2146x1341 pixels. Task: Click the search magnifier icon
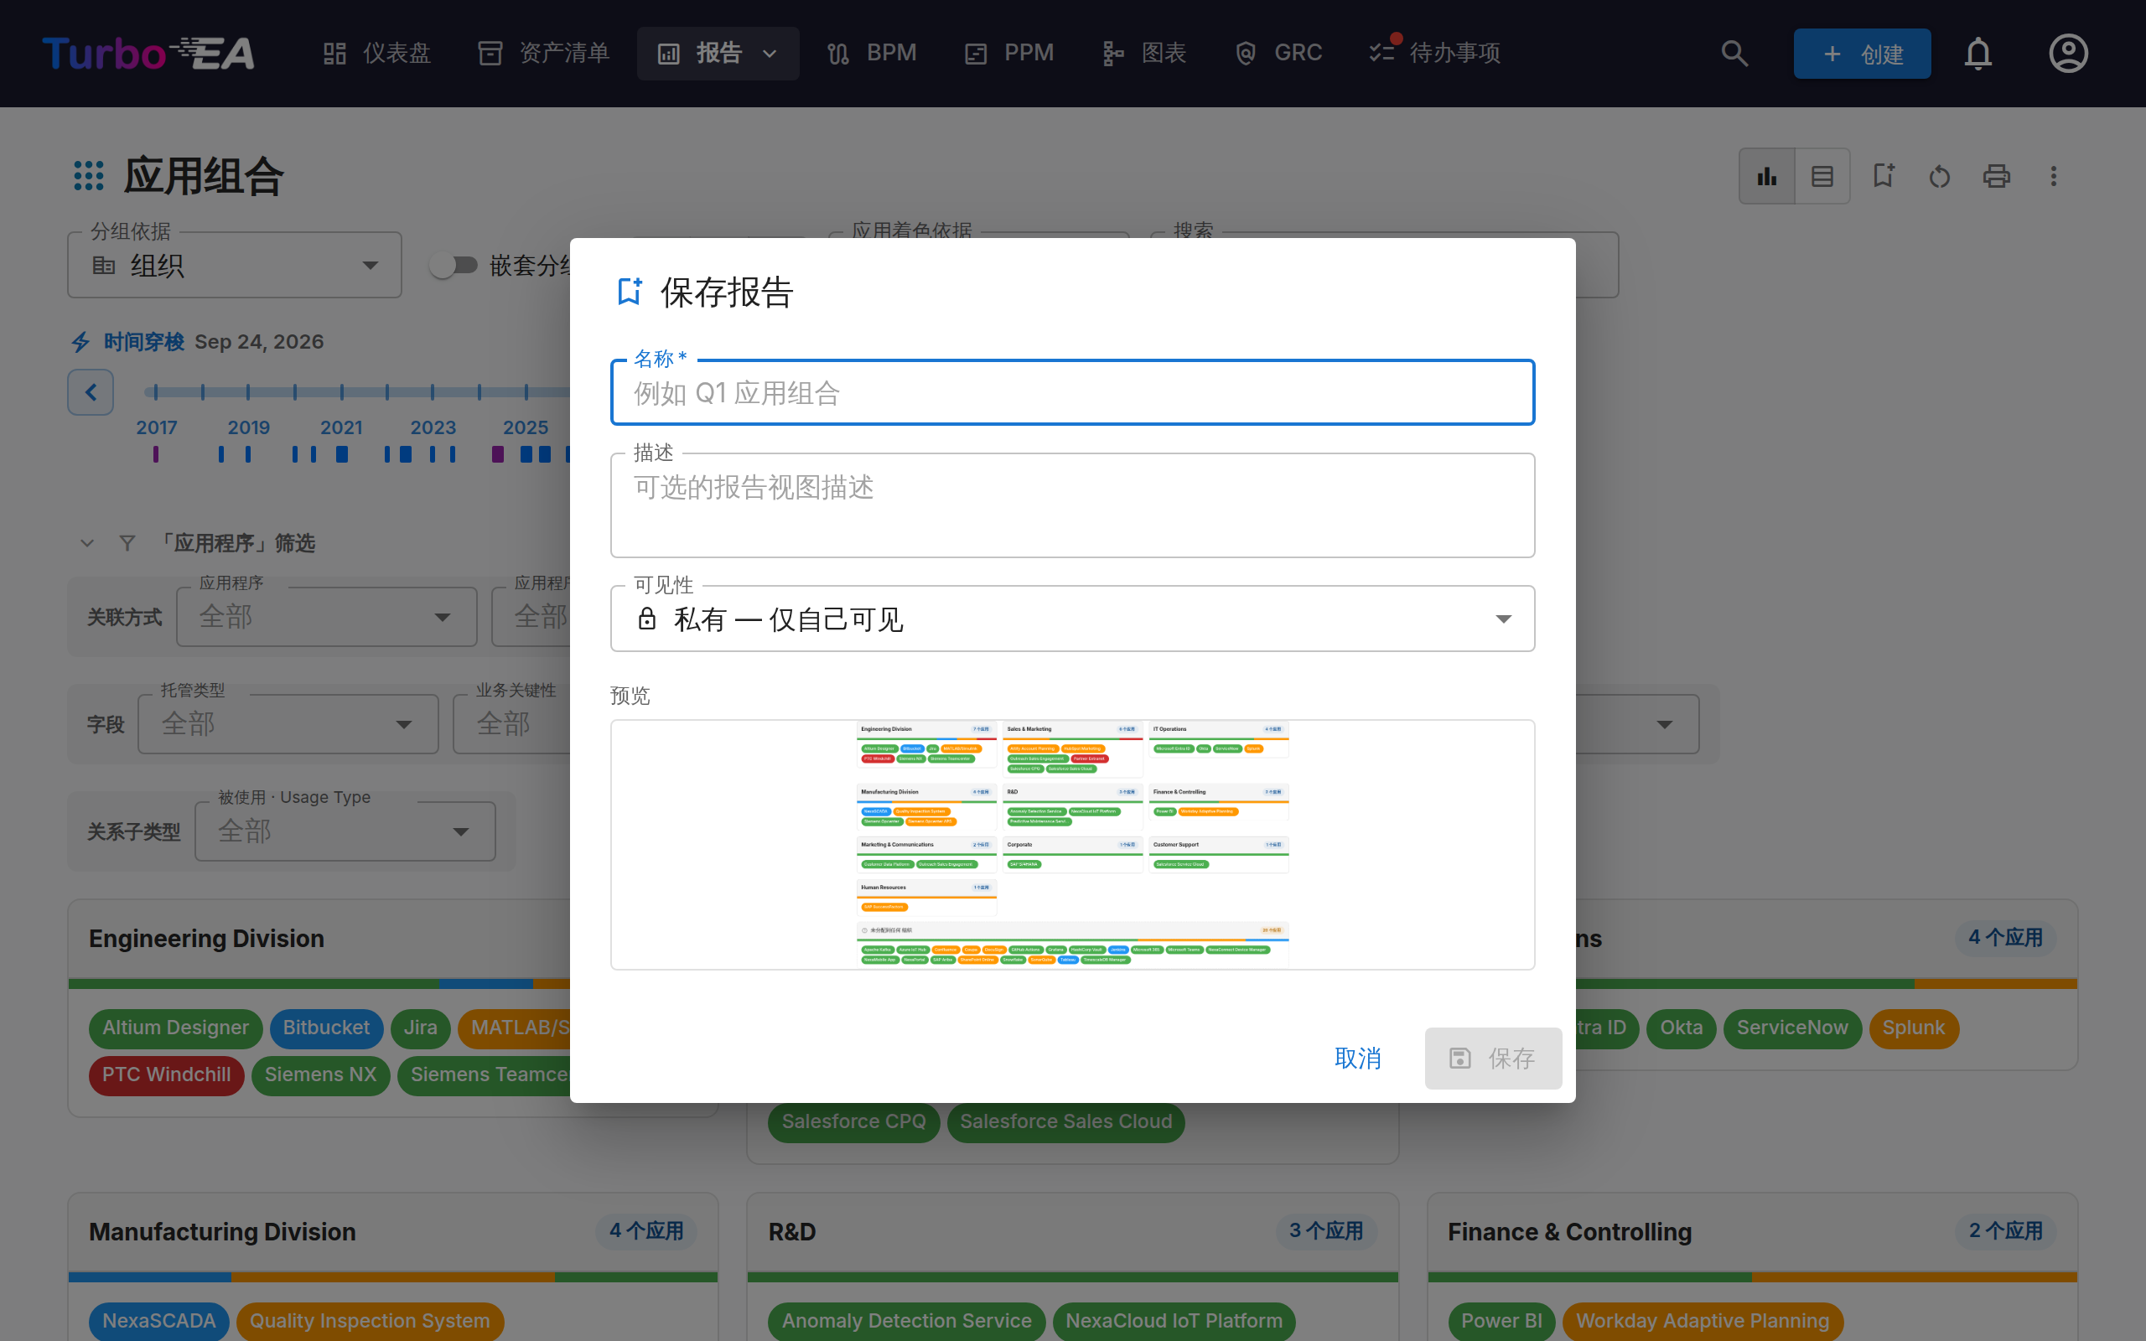pos(1734,53)
